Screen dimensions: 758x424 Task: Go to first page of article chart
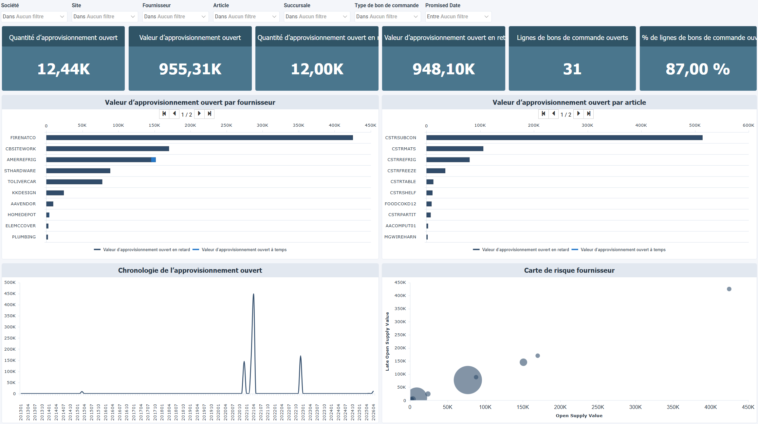tap(543, 114)
